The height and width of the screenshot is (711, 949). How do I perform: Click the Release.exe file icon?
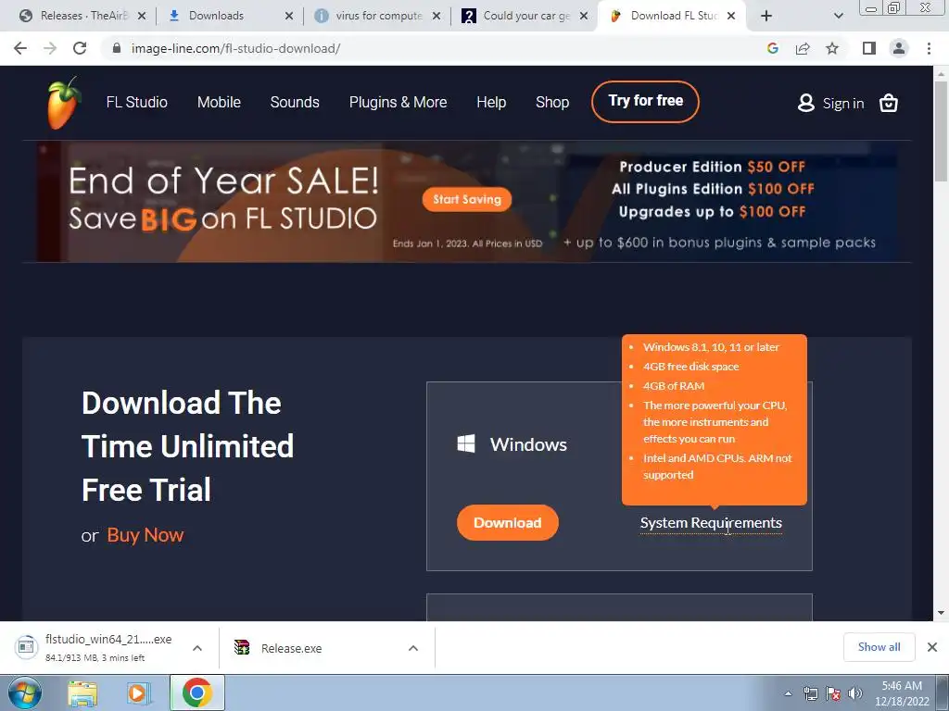242,647
